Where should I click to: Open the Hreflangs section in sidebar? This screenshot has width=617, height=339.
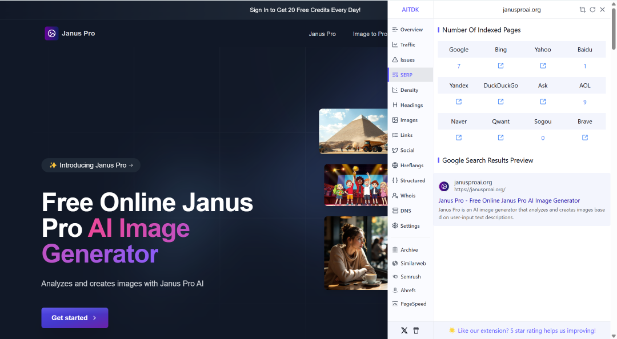[410, 165]
